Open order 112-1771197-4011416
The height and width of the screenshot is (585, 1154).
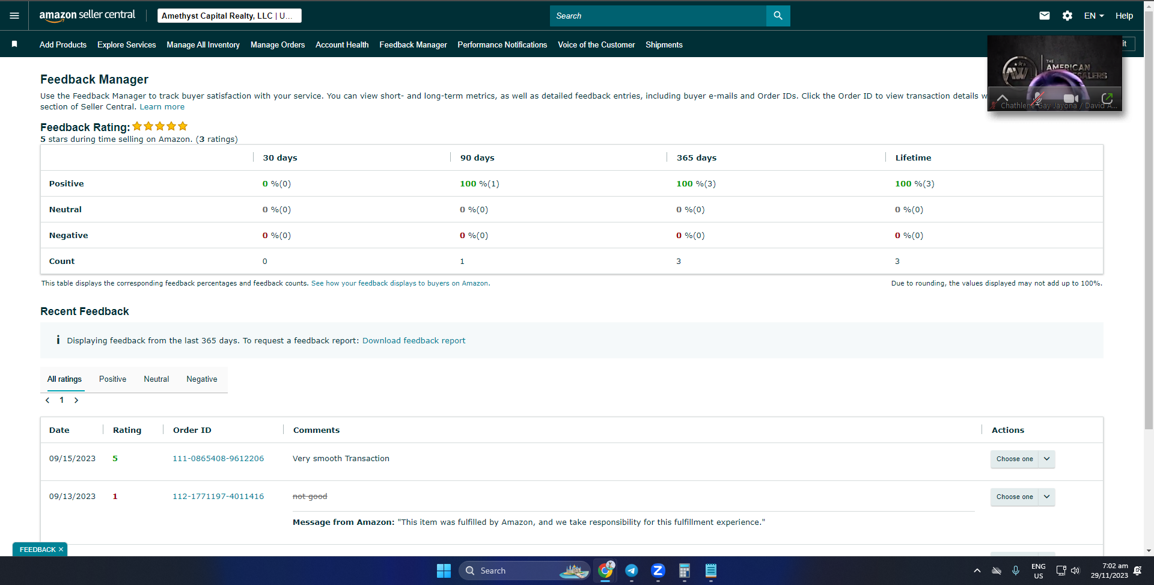tap(218, 497)
